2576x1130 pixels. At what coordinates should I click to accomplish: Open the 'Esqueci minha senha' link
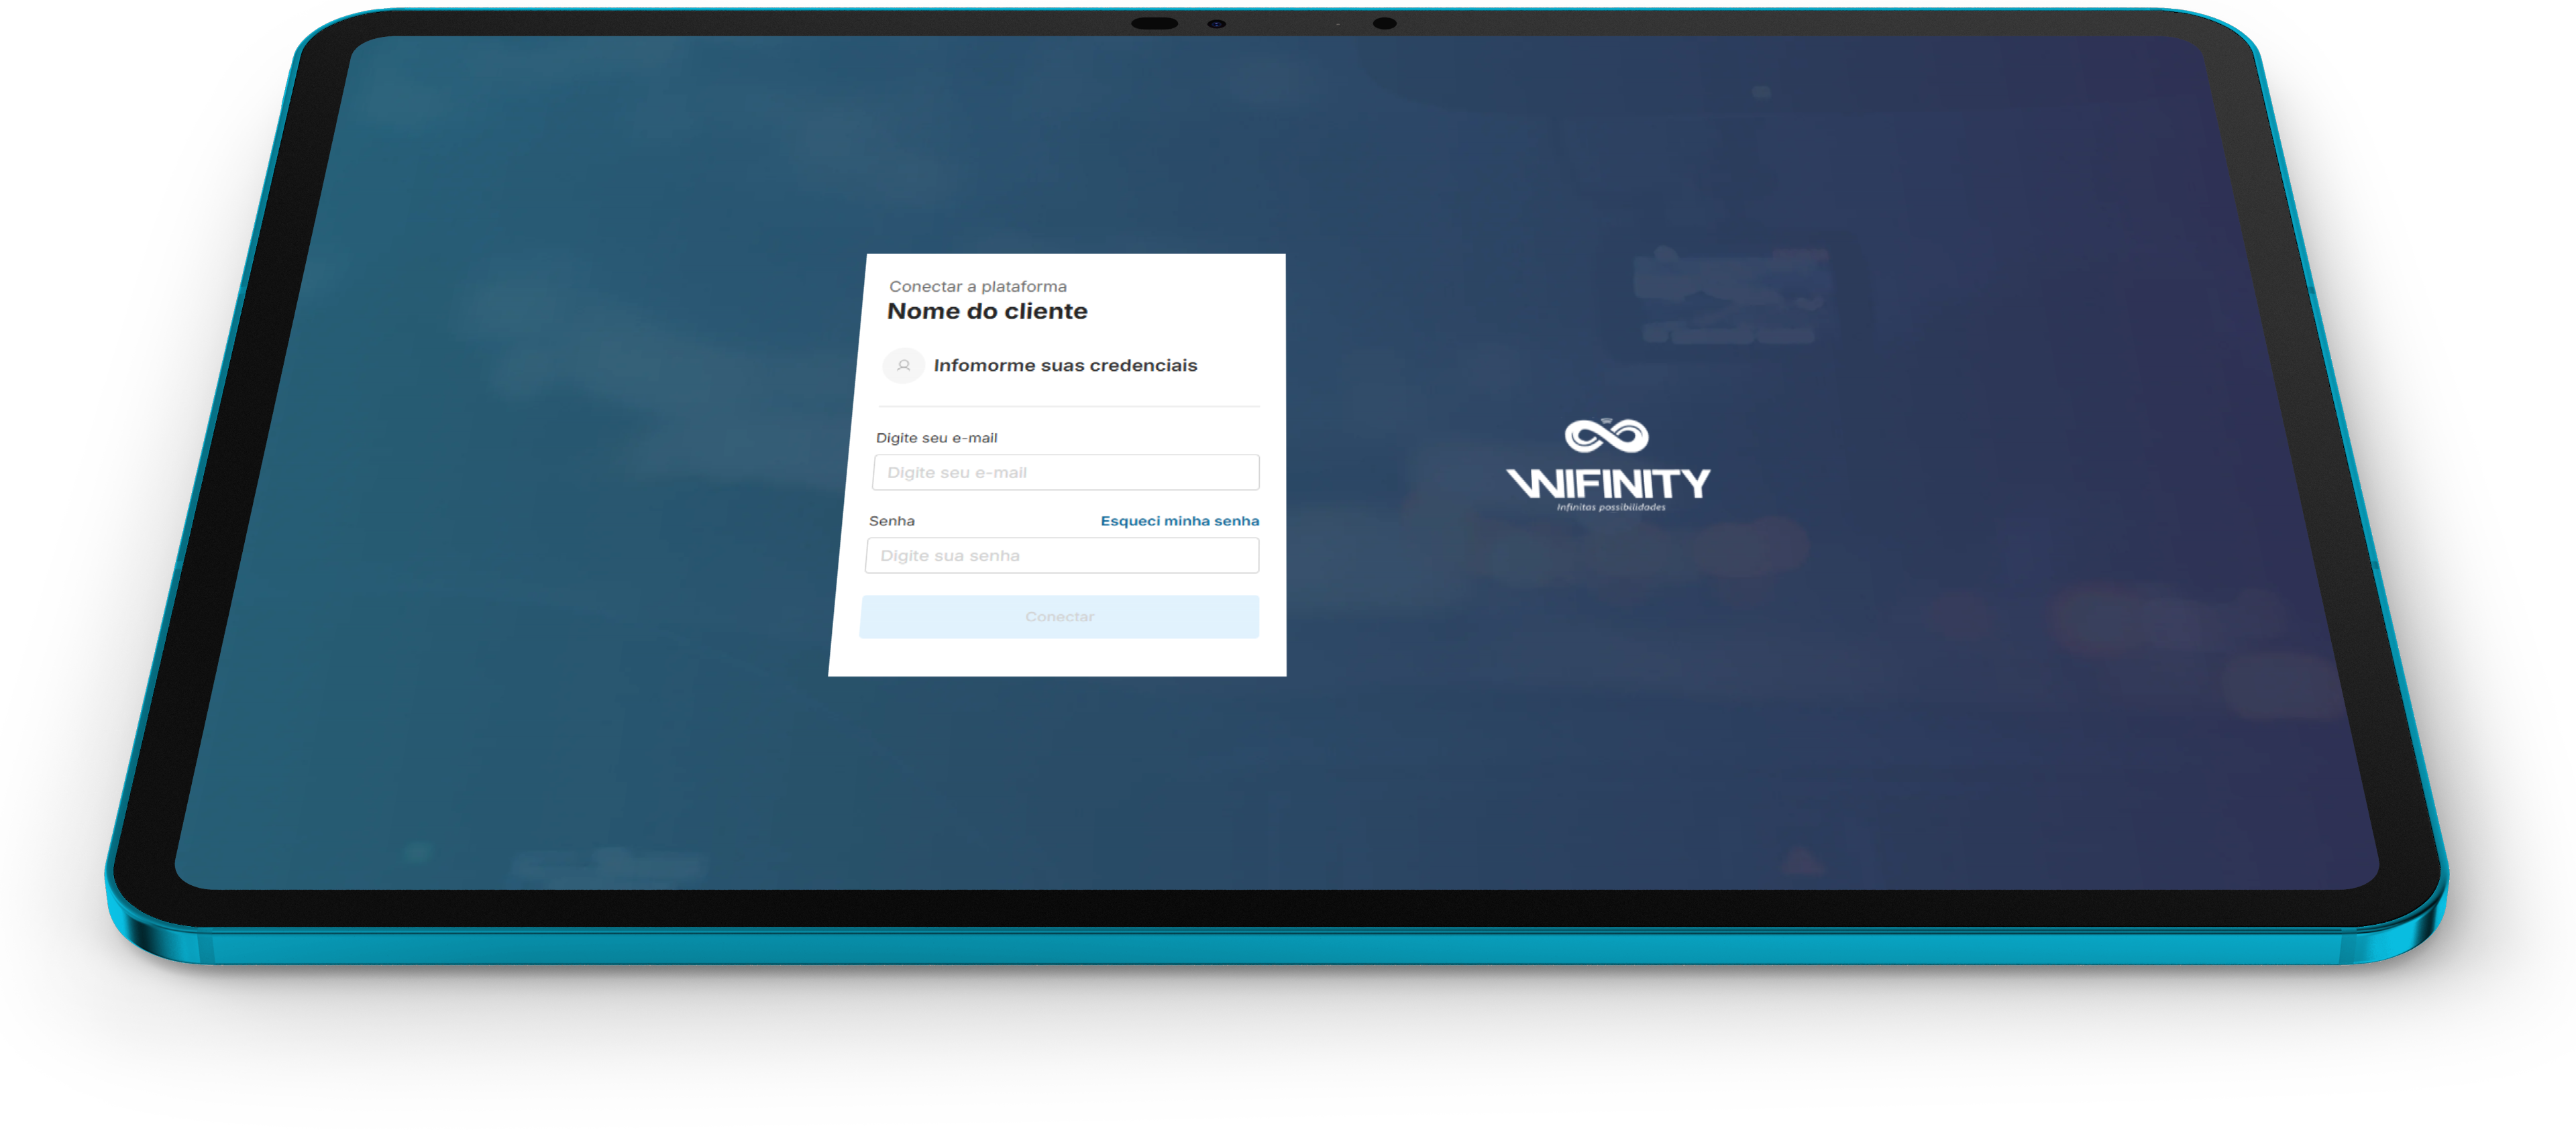point(1179,521)
